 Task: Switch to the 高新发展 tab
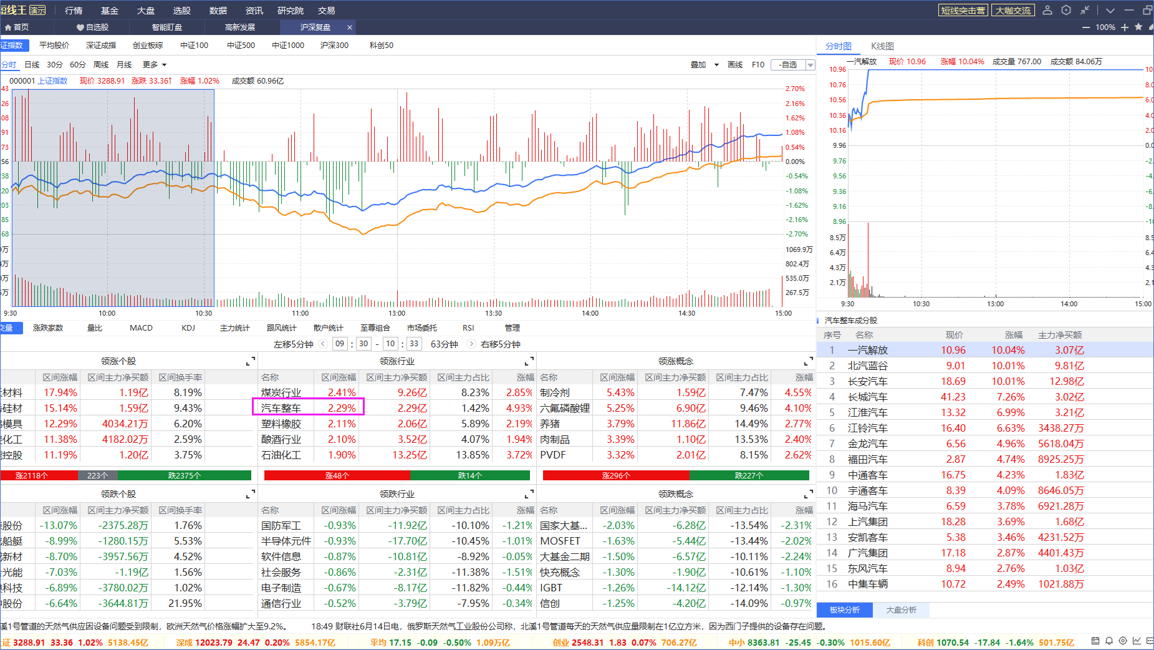point(240,27)
